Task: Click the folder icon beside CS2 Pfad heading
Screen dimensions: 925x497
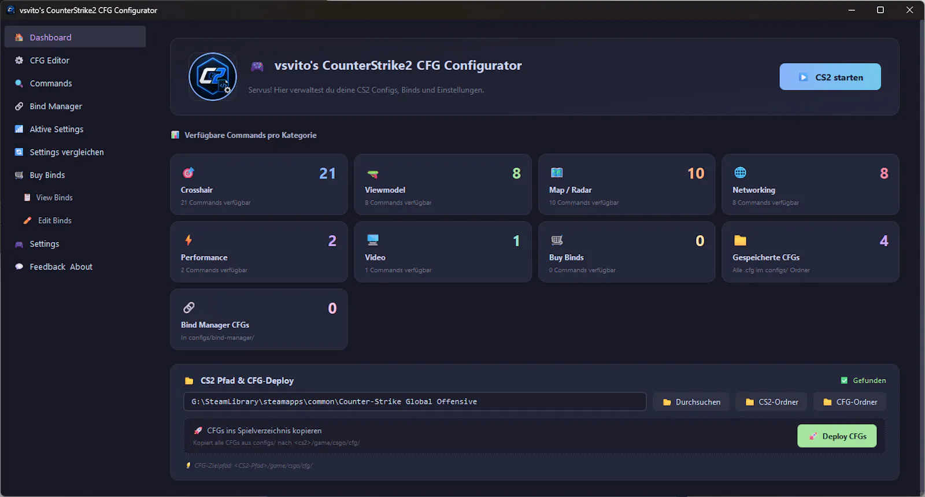Action: (x=188, y=381)
